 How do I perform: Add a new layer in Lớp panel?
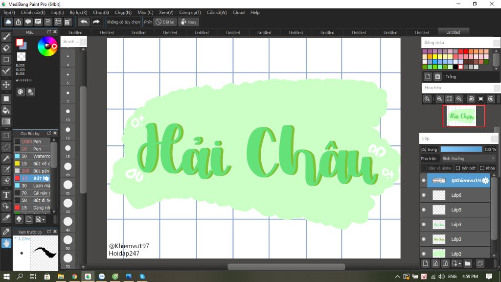425,263
